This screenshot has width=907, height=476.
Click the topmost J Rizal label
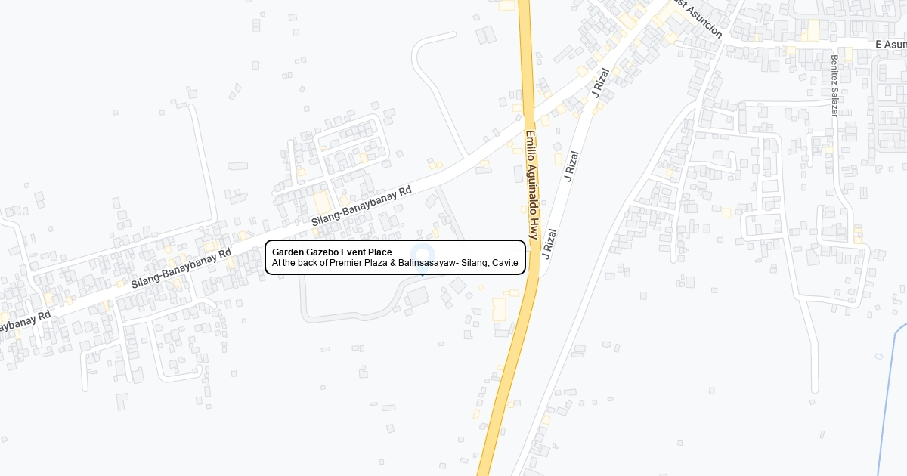601,83
